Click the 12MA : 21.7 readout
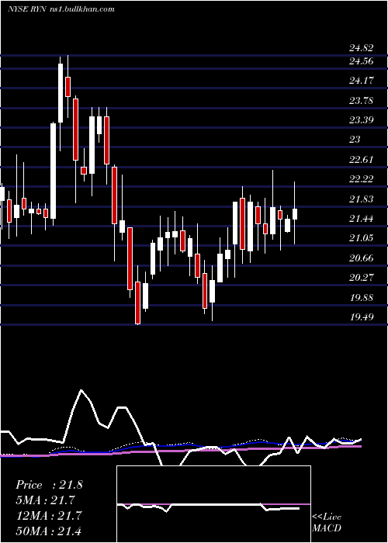388x543 pixels. pos(48,516)
